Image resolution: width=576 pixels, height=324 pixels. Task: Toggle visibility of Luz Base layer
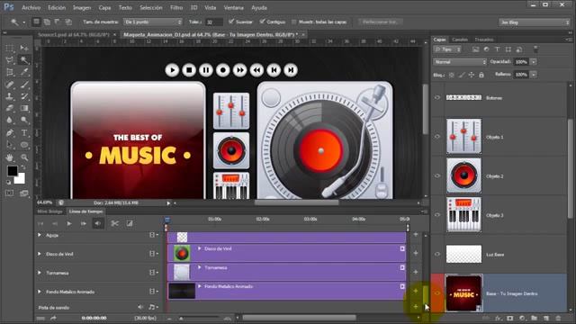pyautogui.click(x=437, y=254)
